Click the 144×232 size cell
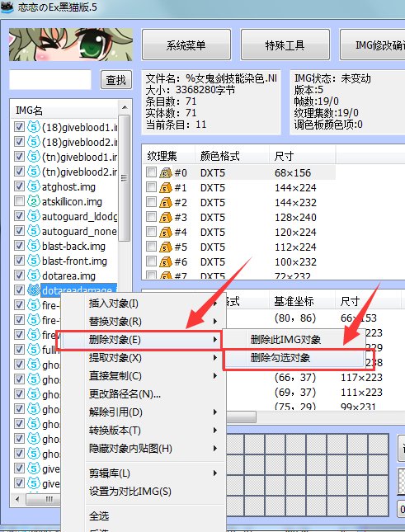 [295, 203]
